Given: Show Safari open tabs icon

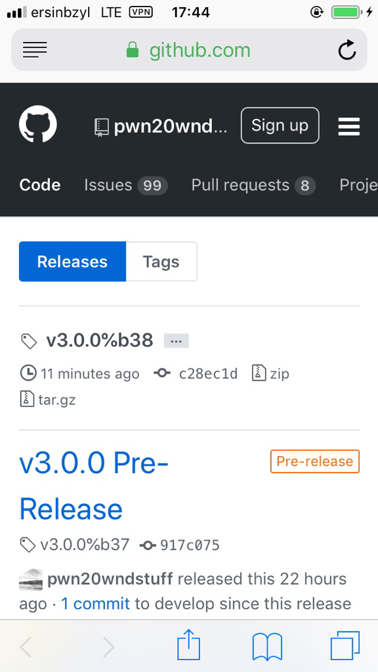Looking at the screenshot, I should coord(345,646).
